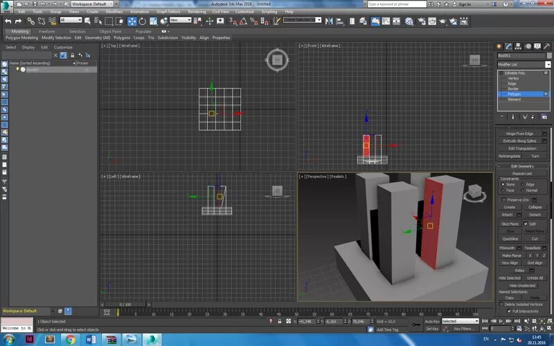Open the selection filter All dropdown
This screenshot has width=554, height=346.
(71, 20)
